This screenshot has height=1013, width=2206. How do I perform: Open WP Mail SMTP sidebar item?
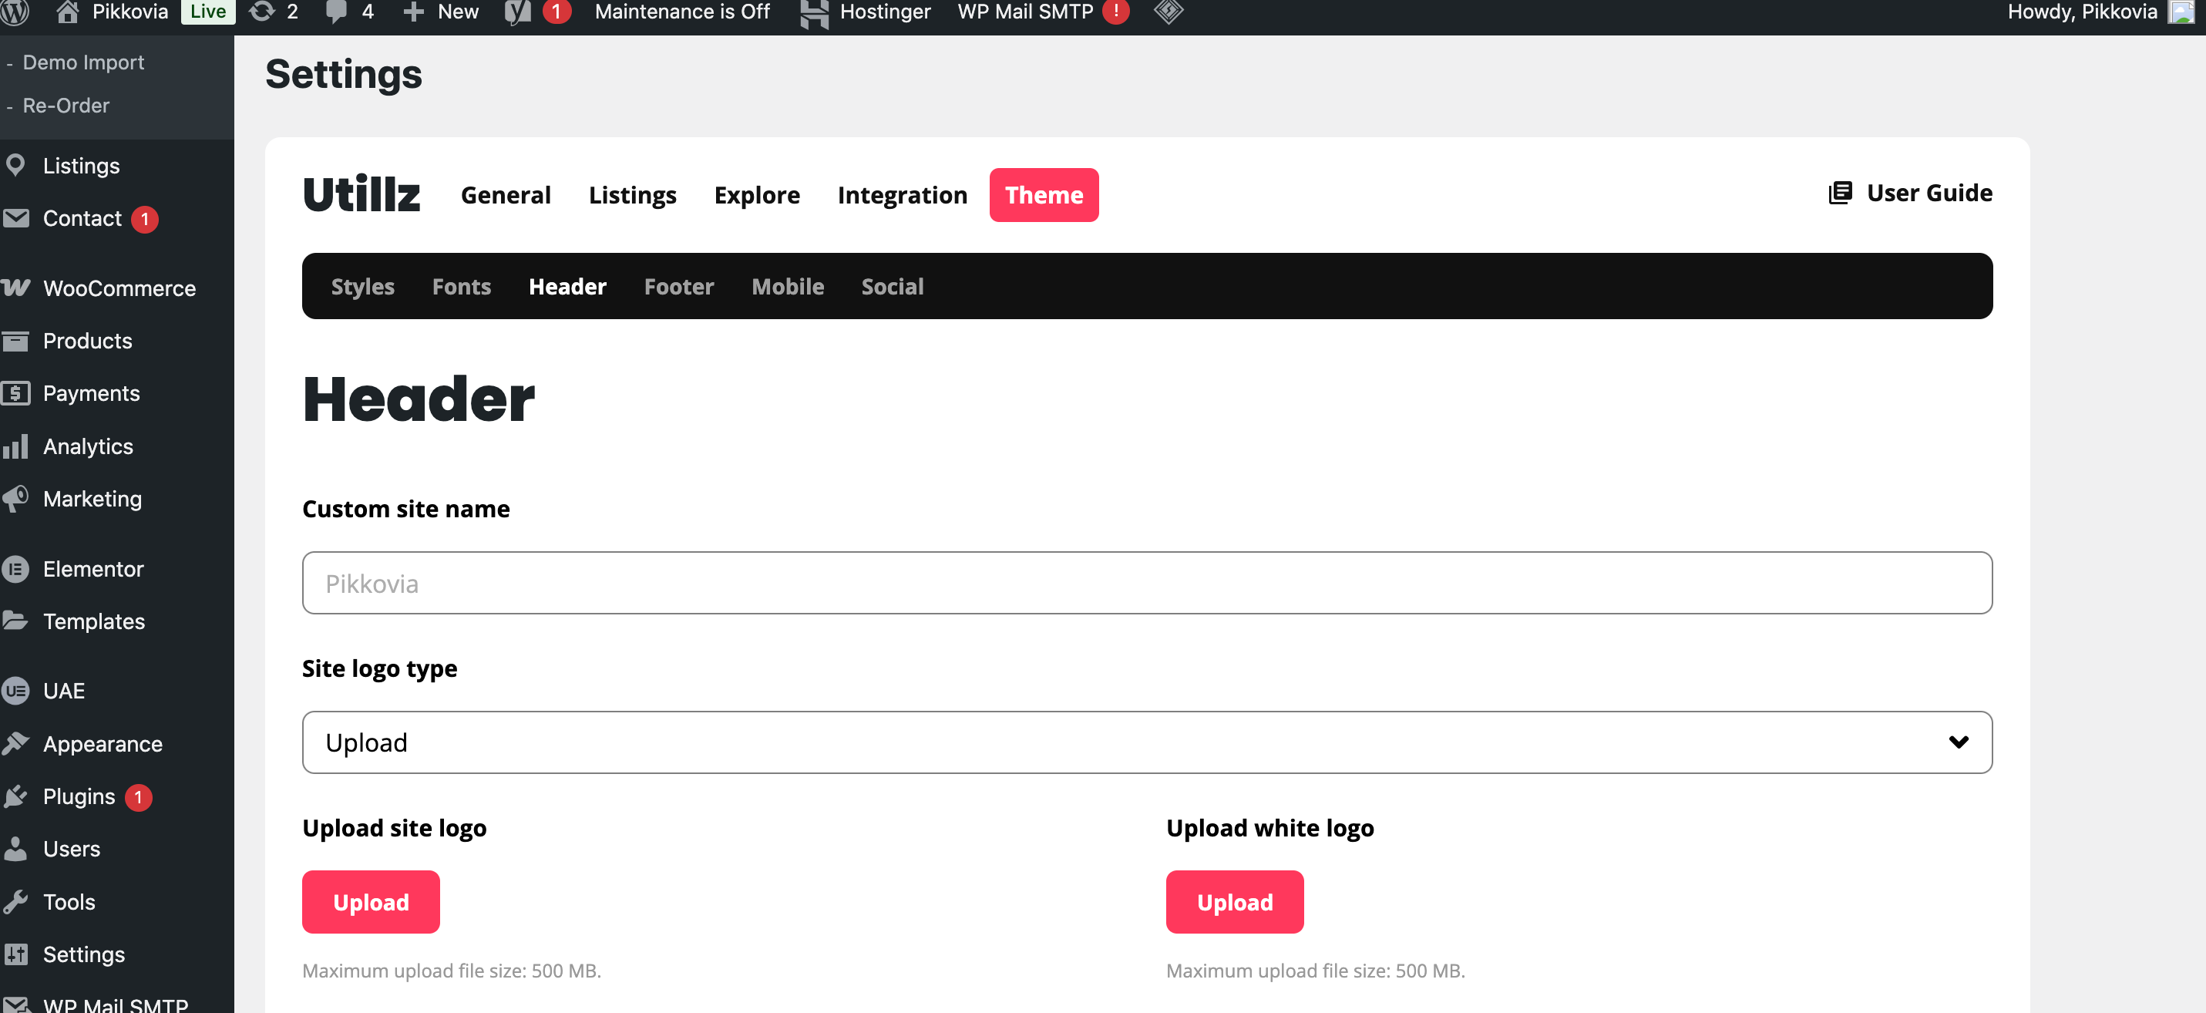coord(116,1005)
